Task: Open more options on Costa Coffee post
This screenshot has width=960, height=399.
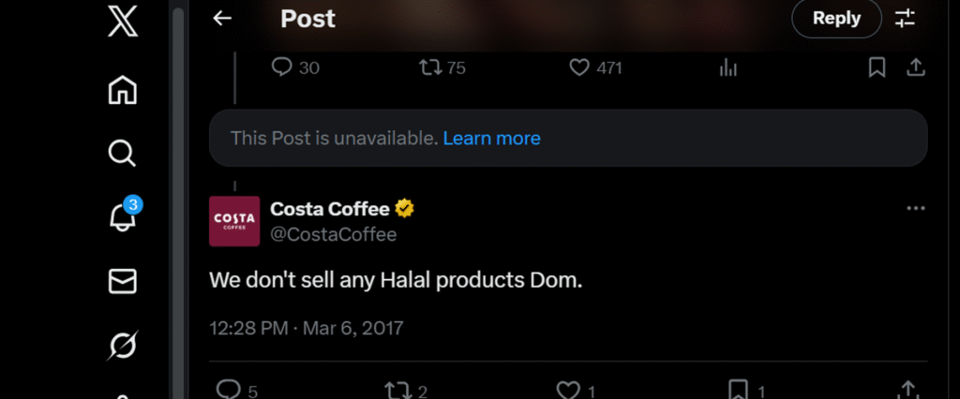Action: pos(916,208)
